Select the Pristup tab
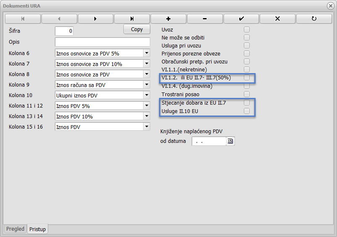The width and height of the screenshot is (337, 237). point(38,229)
